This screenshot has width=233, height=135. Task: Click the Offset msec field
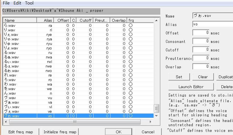tap(201, 32)
